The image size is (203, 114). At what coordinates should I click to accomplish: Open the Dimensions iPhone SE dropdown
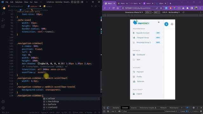134,12
